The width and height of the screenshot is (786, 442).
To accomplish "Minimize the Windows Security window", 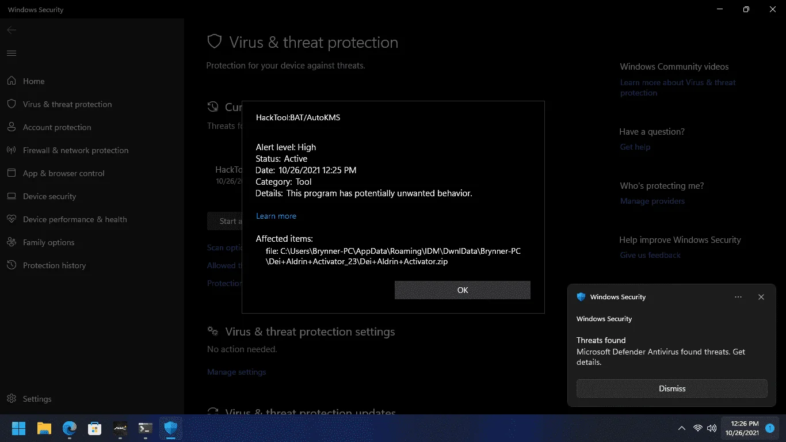I will pyautogui.click(x=720, y=9).
